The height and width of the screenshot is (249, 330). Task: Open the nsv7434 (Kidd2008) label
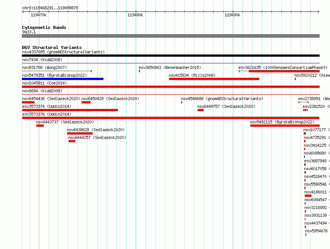[42, 60]
